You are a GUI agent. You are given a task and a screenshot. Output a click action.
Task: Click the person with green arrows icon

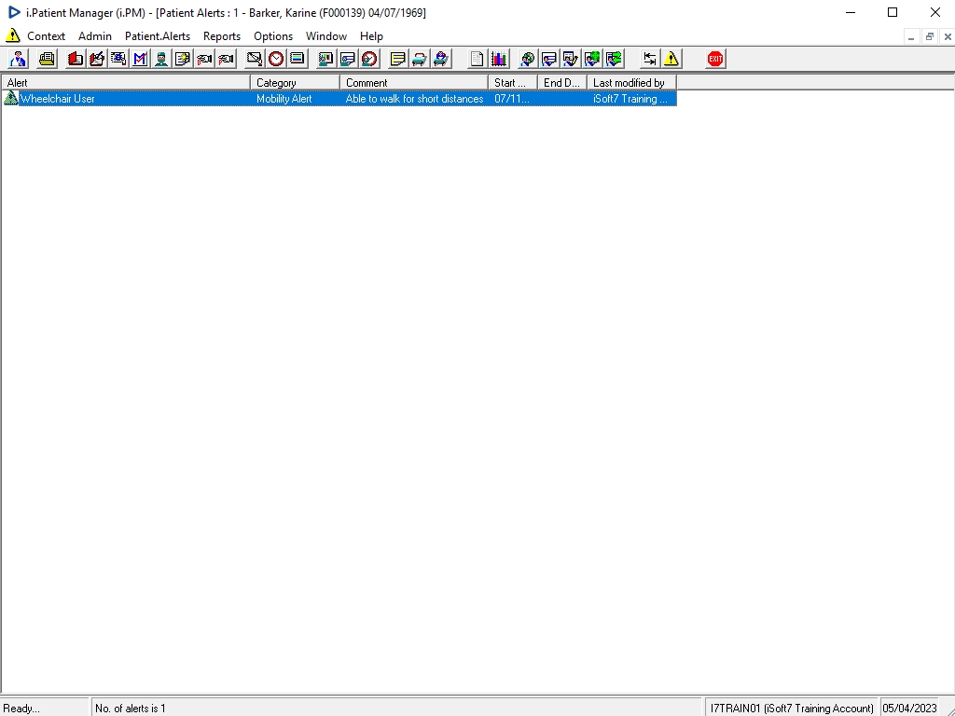click(614, 59)
